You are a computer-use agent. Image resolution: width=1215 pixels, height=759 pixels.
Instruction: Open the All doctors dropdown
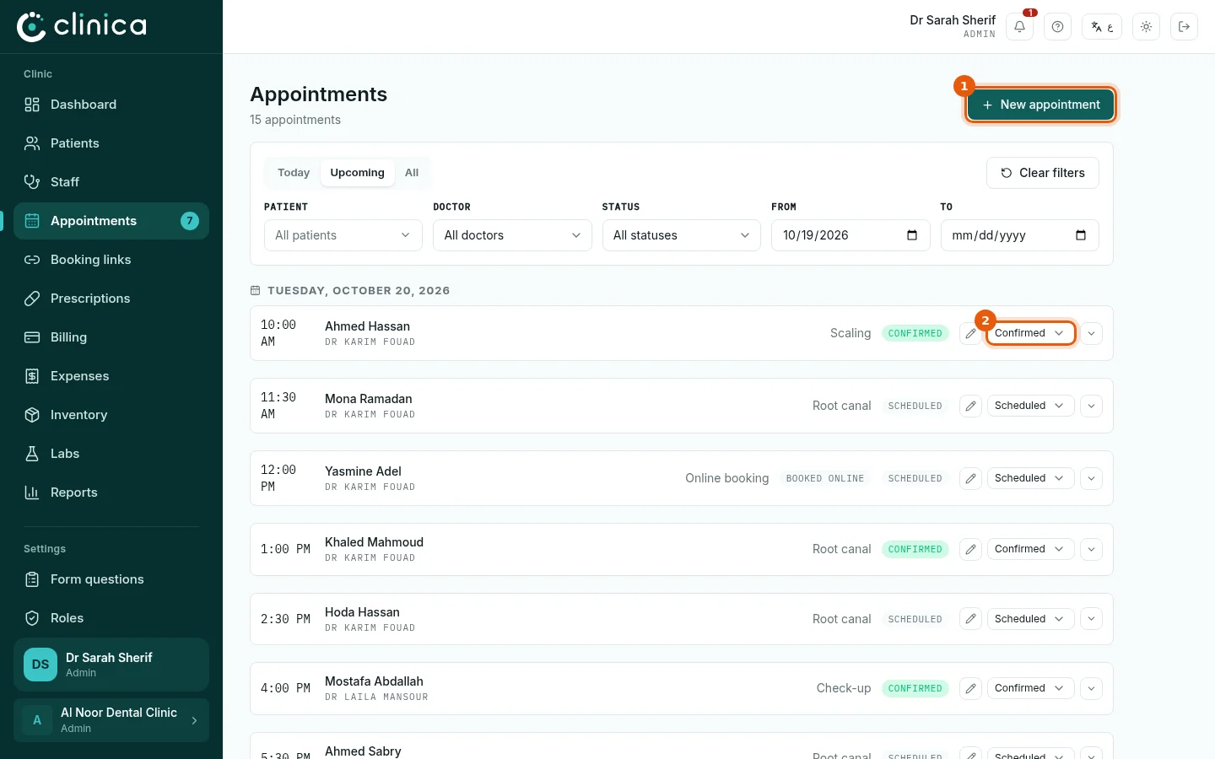tap(512, 235)
